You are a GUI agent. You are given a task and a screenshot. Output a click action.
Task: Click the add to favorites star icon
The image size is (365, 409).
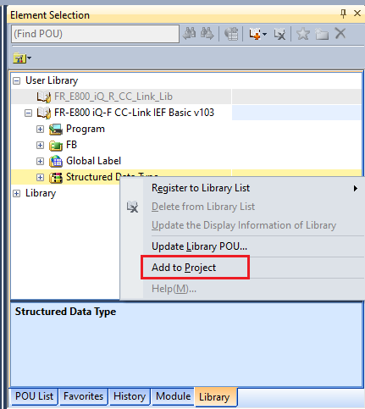point(303,34)
